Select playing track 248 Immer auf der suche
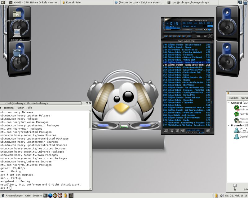The width and height of the screenshot is (248, 198). (x=187, y=65)
